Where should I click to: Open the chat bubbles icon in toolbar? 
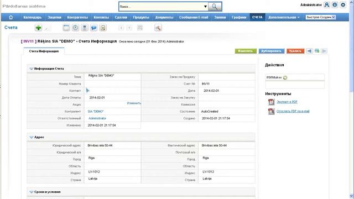point(93,28)
